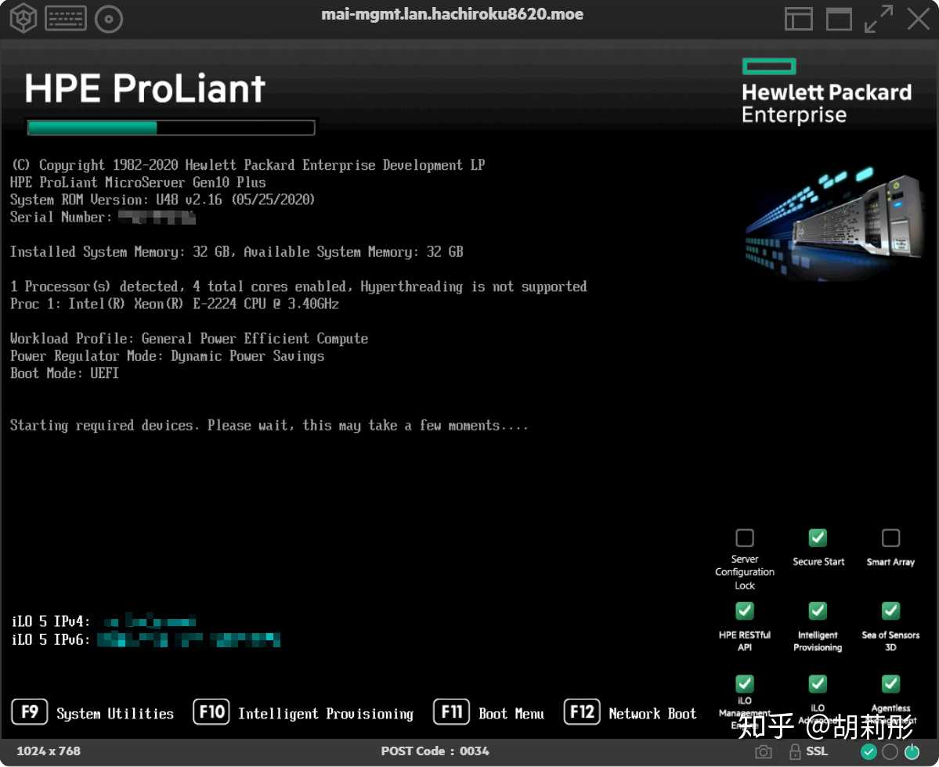
Task: Click the F12 Network Boot key
Action: coord(581,712)
